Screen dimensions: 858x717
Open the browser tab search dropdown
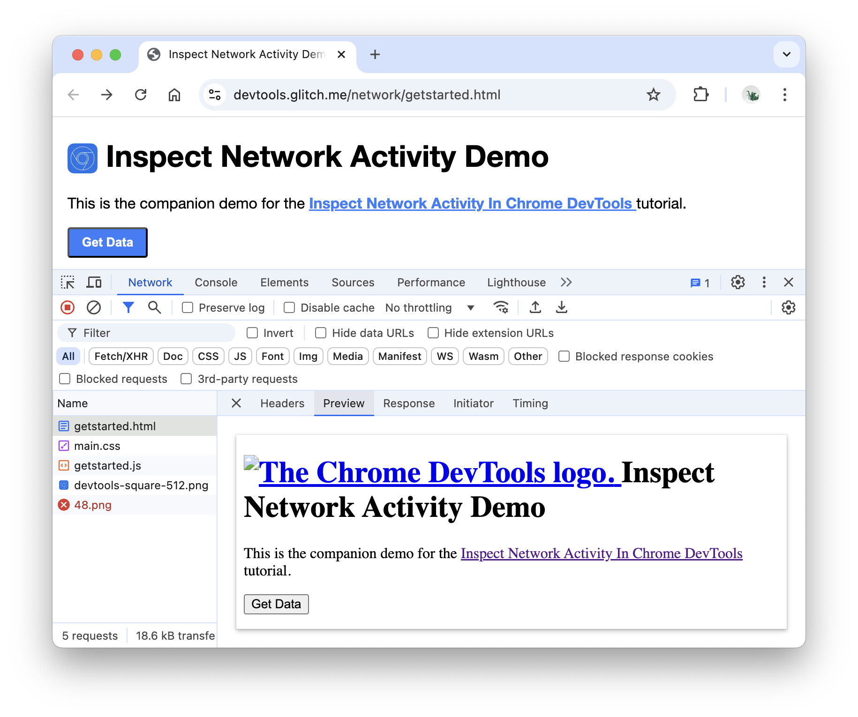786,54
